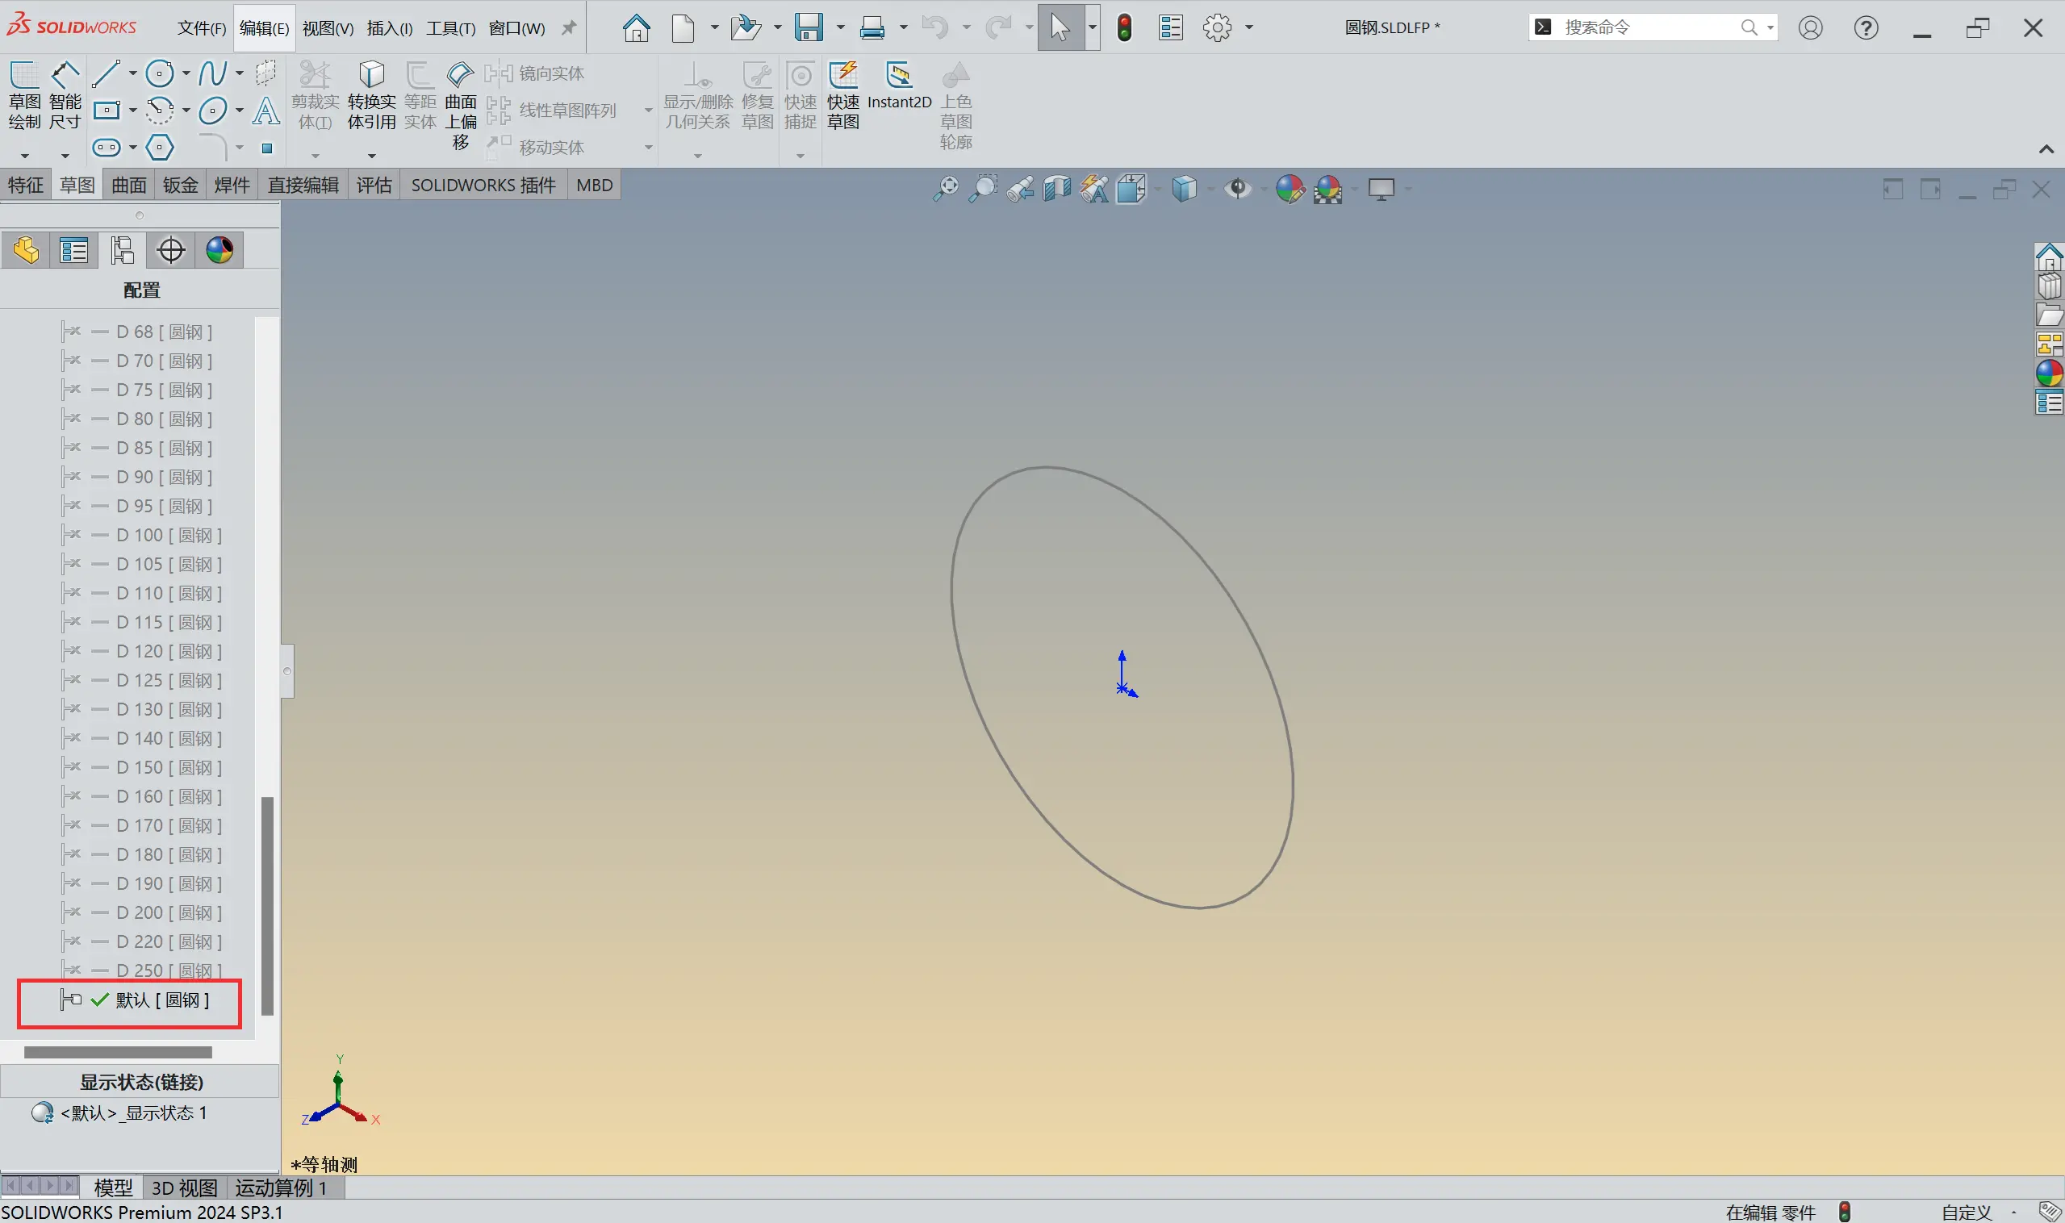Open the 3D 视图 bottom tab

click(185, 1188)
